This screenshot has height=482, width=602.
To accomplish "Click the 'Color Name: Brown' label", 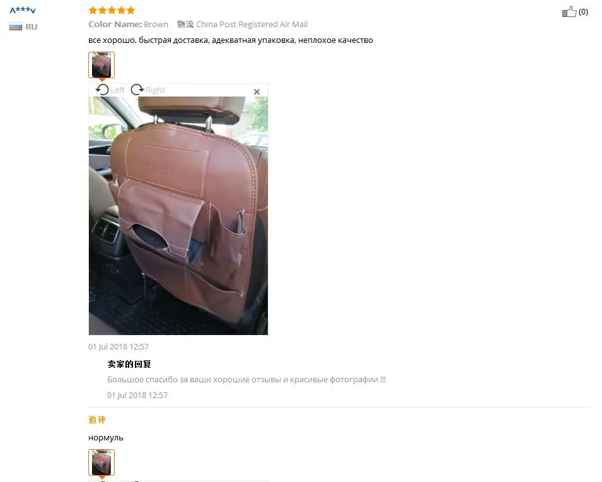I will coord(128,24).
